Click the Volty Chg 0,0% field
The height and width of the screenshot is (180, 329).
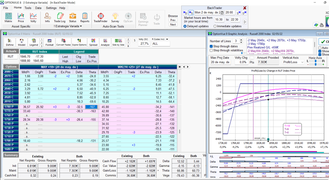[242, 62]
